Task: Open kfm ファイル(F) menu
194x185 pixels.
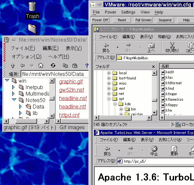Action: pyautogui.click(x=23, y=48)
